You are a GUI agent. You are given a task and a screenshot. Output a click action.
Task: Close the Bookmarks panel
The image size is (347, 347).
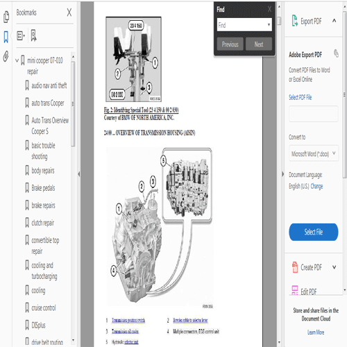tap(69, 12)
